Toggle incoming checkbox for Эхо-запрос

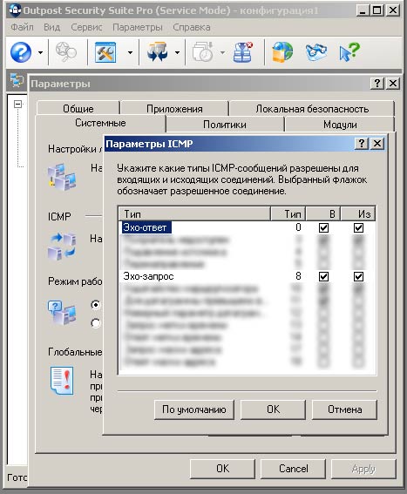click(x=324, y=276)
